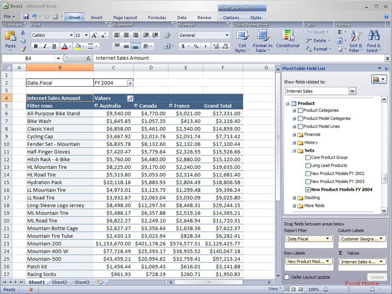Open the Internet Sales related fields dropdown
Viewport: 392px width, 294px height.
click(x=352, y=91)
